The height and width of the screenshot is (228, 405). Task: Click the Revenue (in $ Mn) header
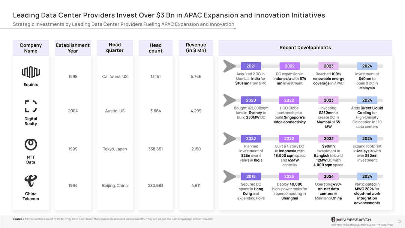pos(196,48)
